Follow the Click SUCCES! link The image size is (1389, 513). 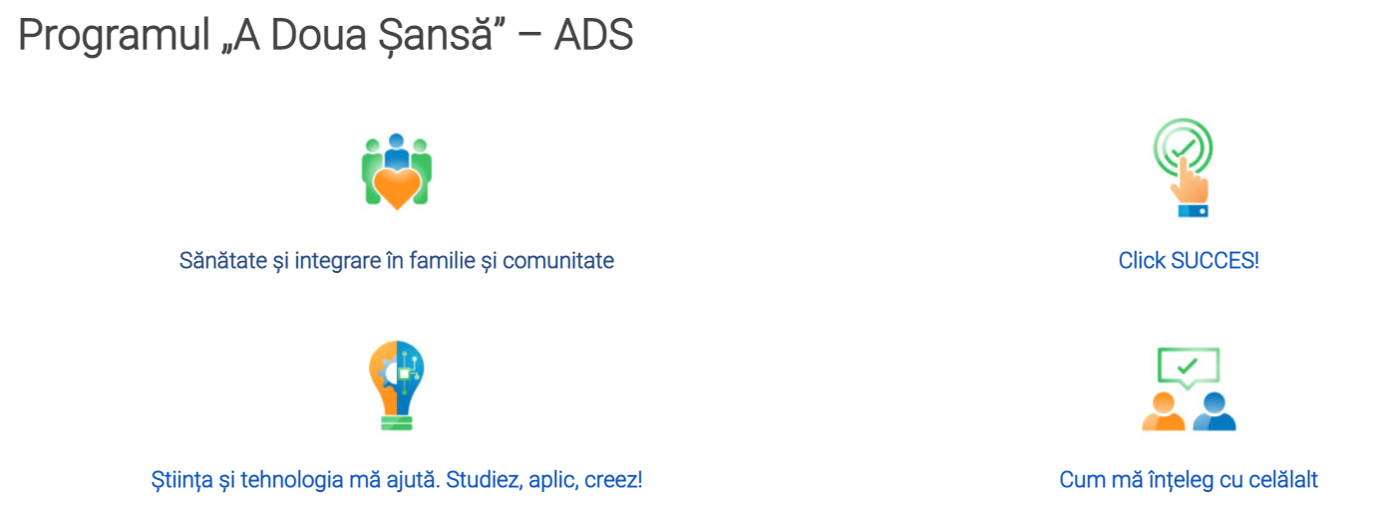tap(1189, 261)
